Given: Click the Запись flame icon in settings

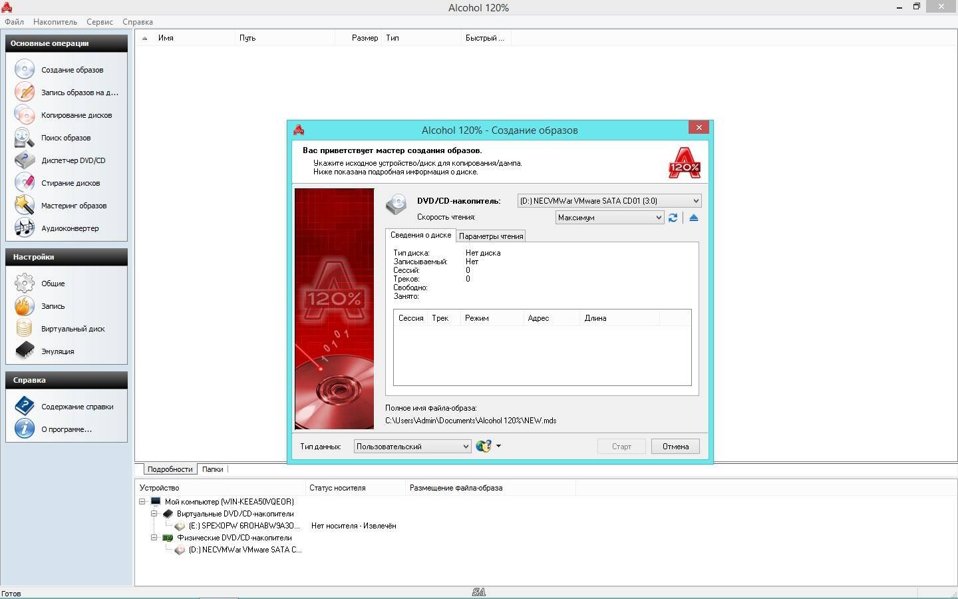Looking at the screenshot, I should [25, 305].
